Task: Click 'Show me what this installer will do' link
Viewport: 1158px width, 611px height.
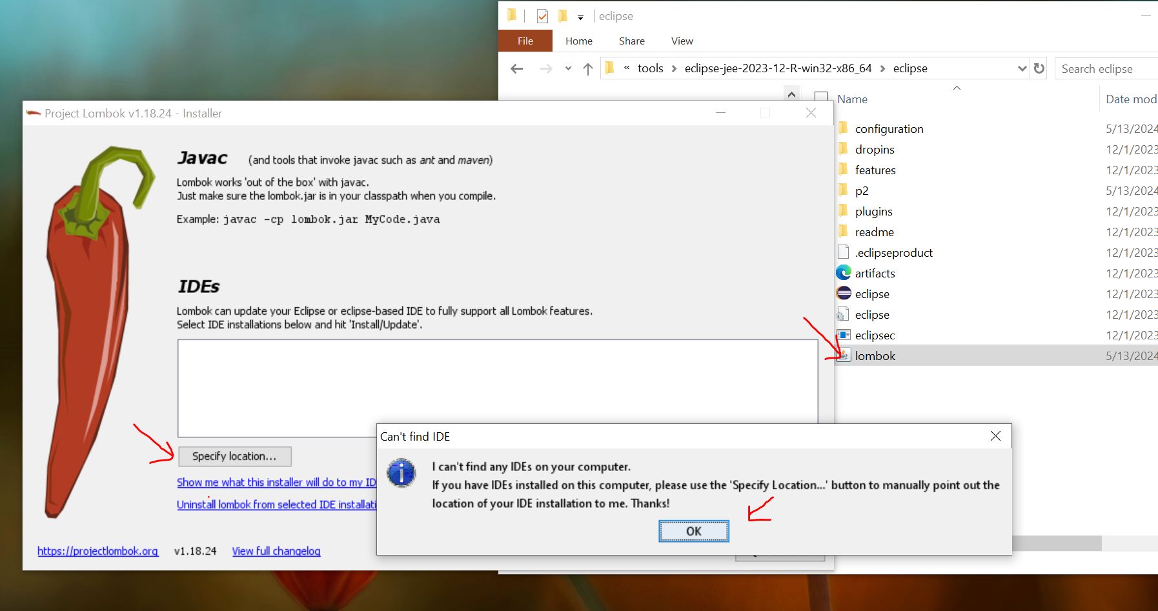Action: point(276,483)
